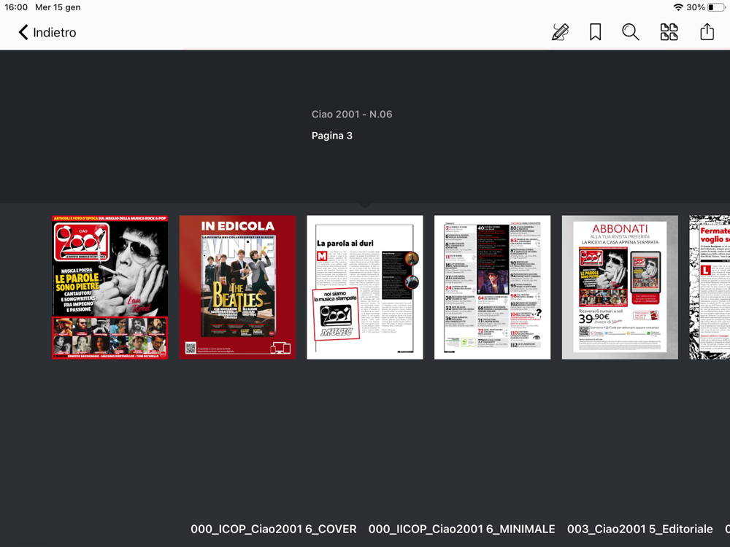The image size is (730, 547).
Task: Check the battery indicator icon
Action: (x=717, y=7)
